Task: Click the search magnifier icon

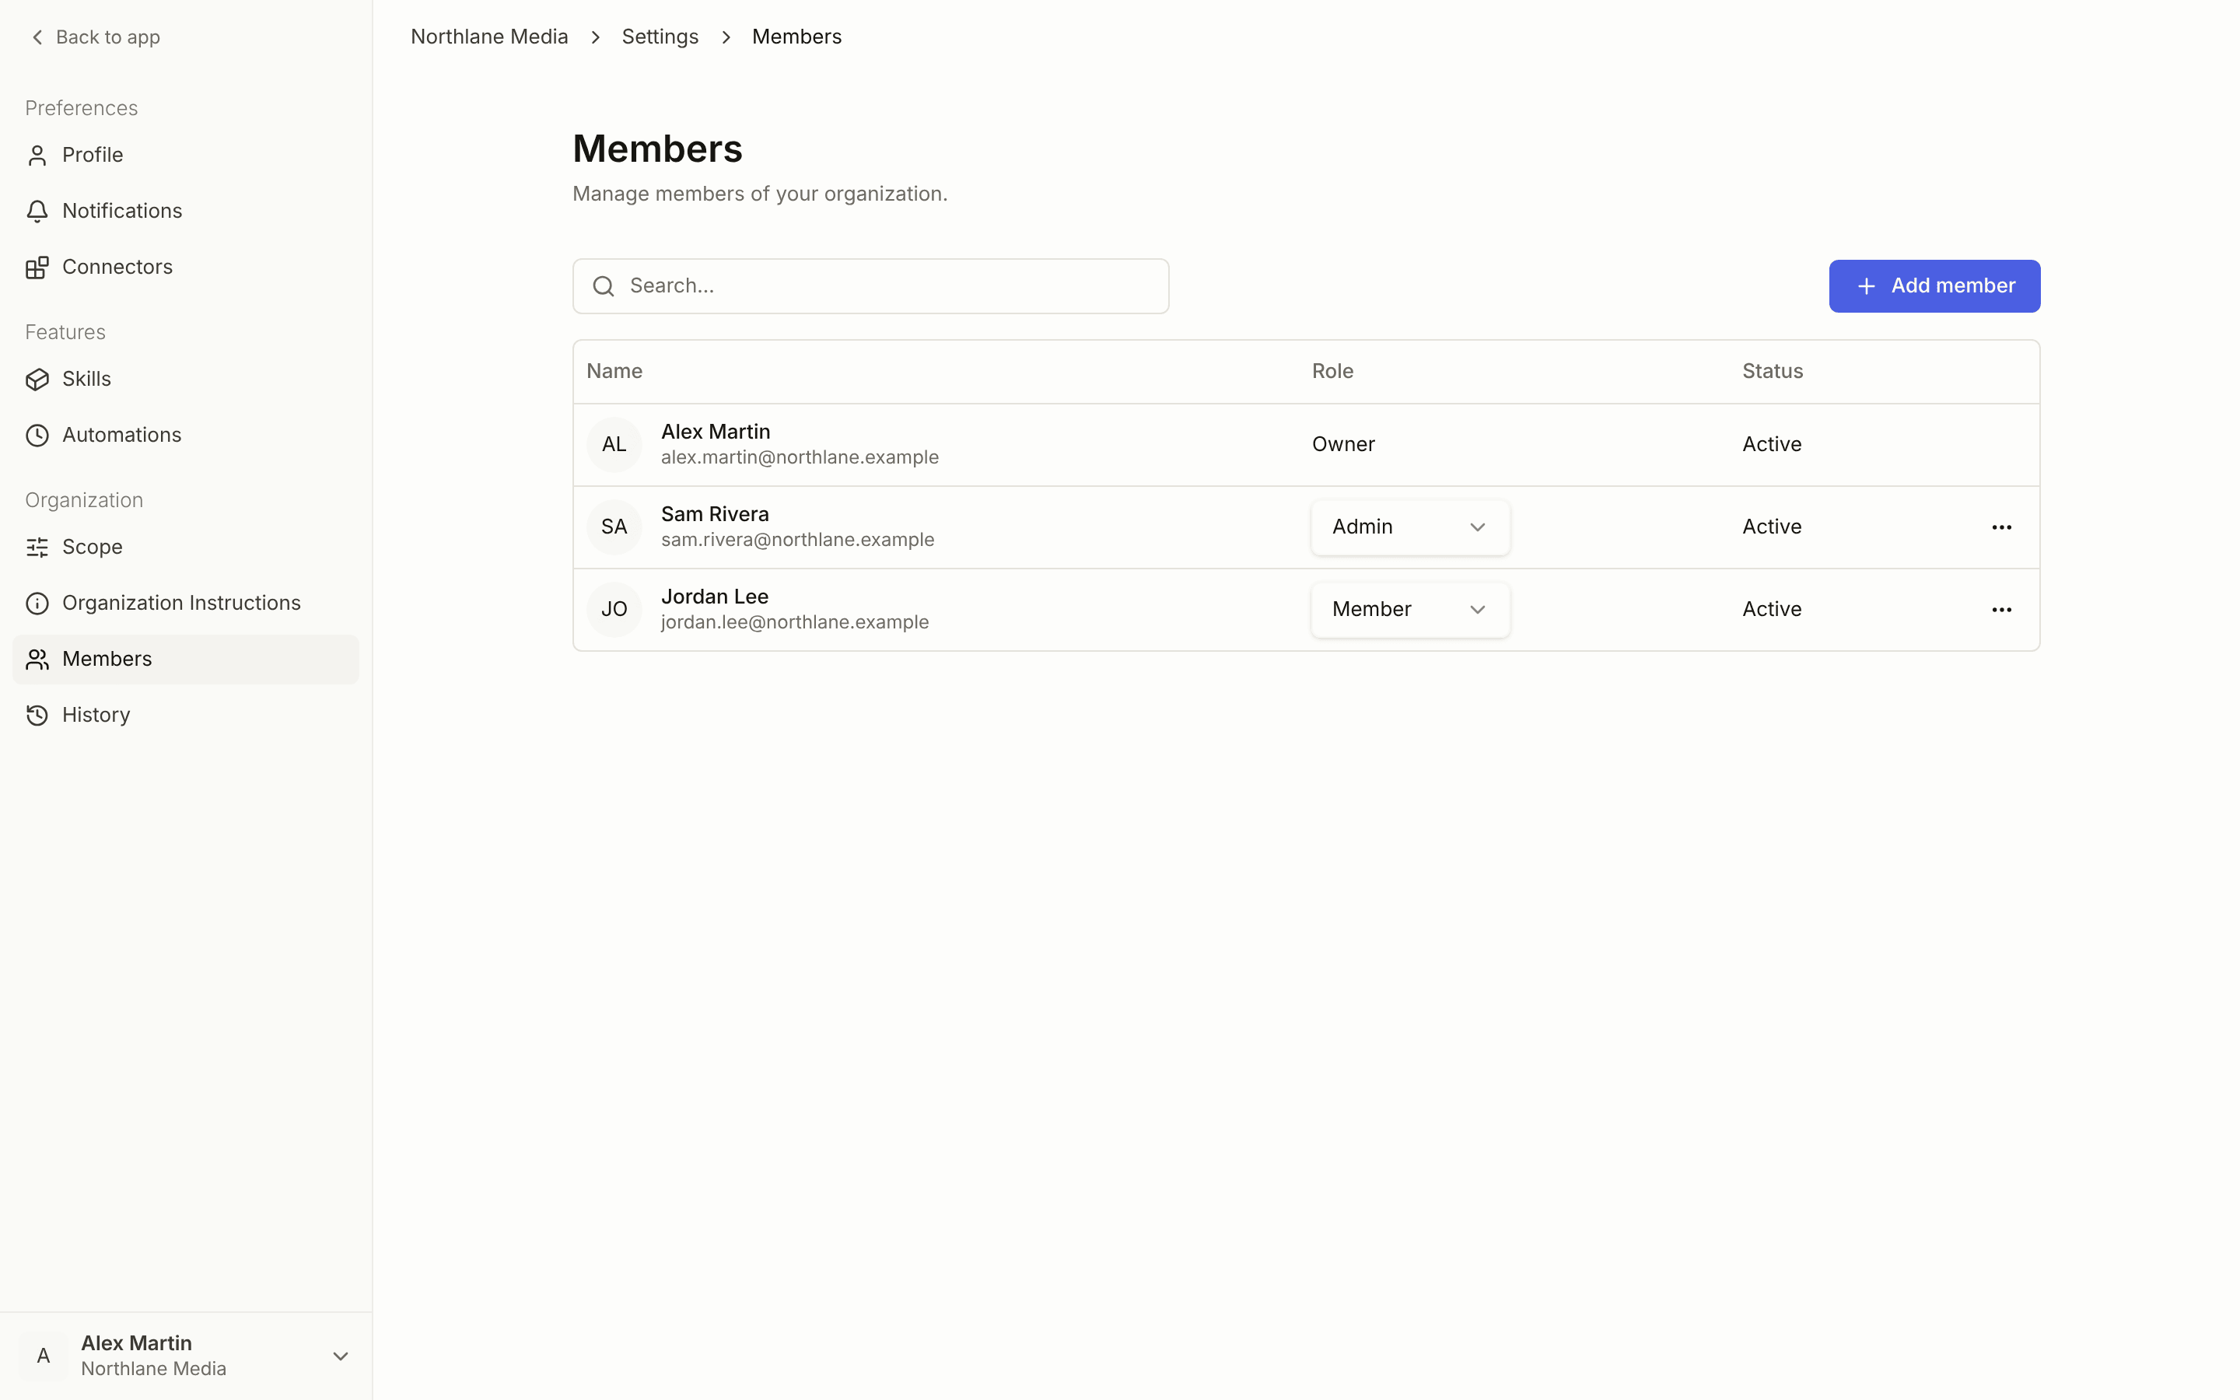Action: (x=604, y=286)
